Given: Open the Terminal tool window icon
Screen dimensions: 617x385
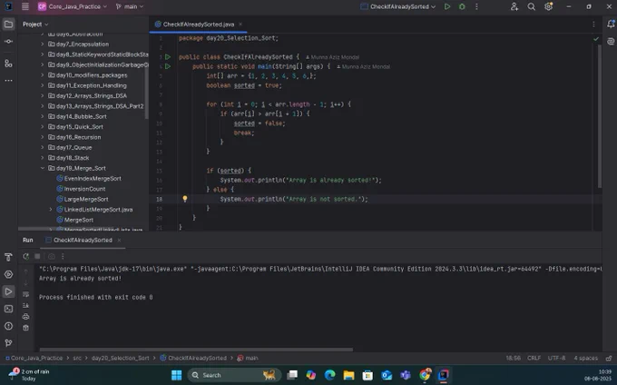Looking at the screenshot, I should [x=8, y=309].
